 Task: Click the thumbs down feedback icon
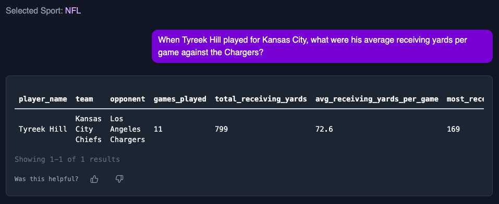point(119,179)
